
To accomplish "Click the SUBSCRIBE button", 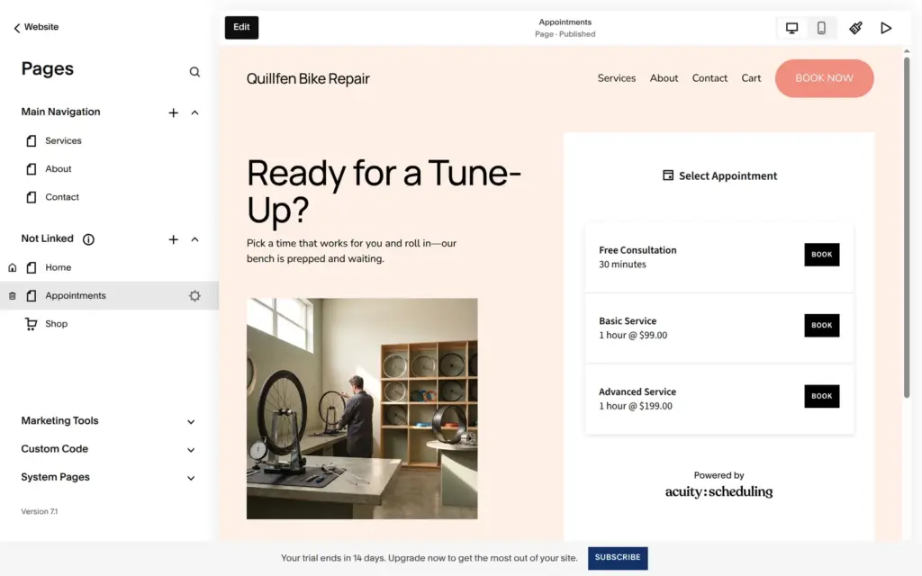I will point(618,558).
